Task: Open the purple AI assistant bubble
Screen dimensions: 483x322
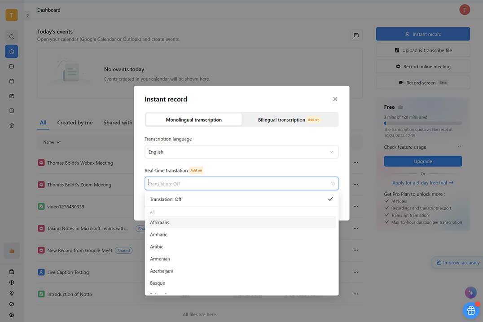Action: (x=470, y=293)
